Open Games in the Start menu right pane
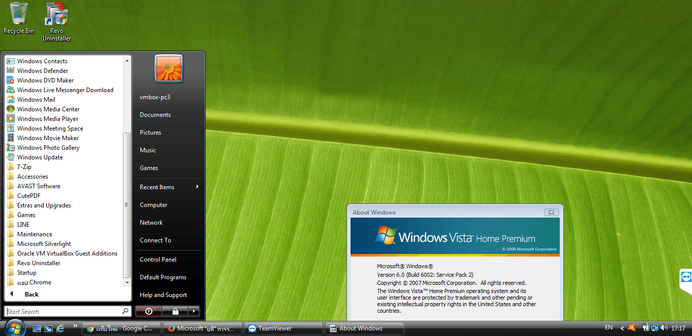692x336 pixels. 149,168
